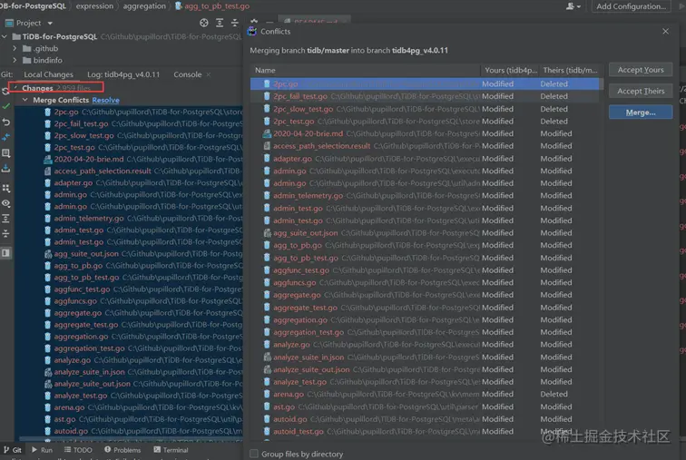Click Refresh icon in Git changes toolbar
The image size is (686, 460).
(5, 91)
